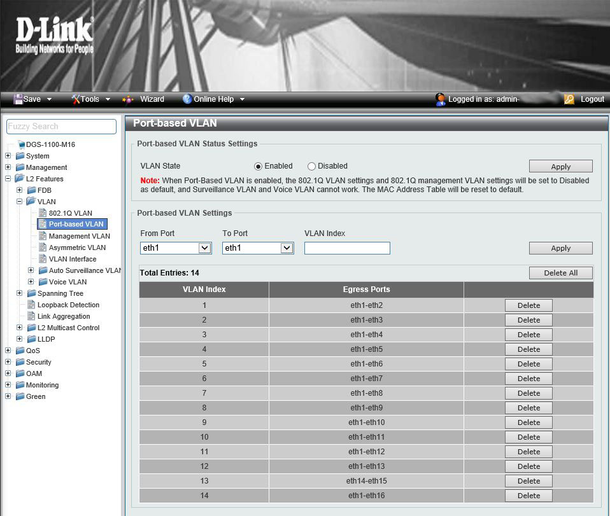The width and height of the screenshot is (610, 516).
Task: Click the D-Link logo
Action: point(54,36)
